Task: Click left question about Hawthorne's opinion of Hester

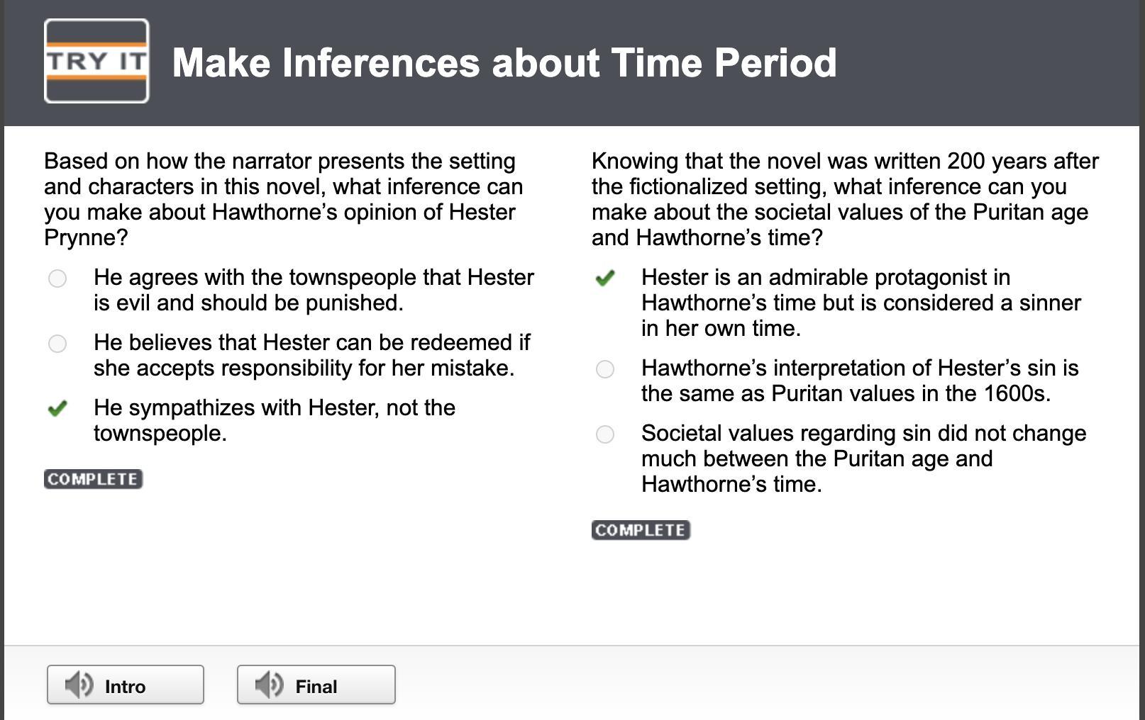Action: (x=284, y=199)
